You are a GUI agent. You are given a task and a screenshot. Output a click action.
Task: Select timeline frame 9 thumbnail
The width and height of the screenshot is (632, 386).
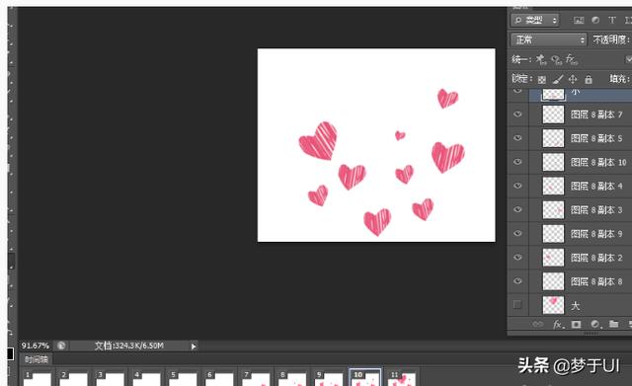point(328,378)
